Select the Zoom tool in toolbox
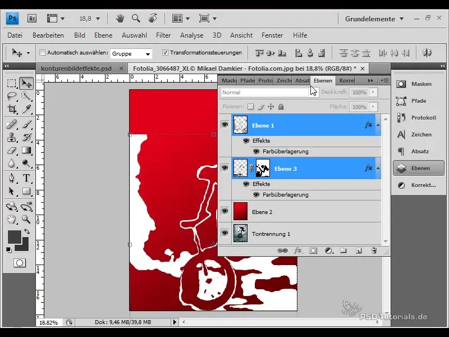Viewport: 449px width, 337px height. 26,219
